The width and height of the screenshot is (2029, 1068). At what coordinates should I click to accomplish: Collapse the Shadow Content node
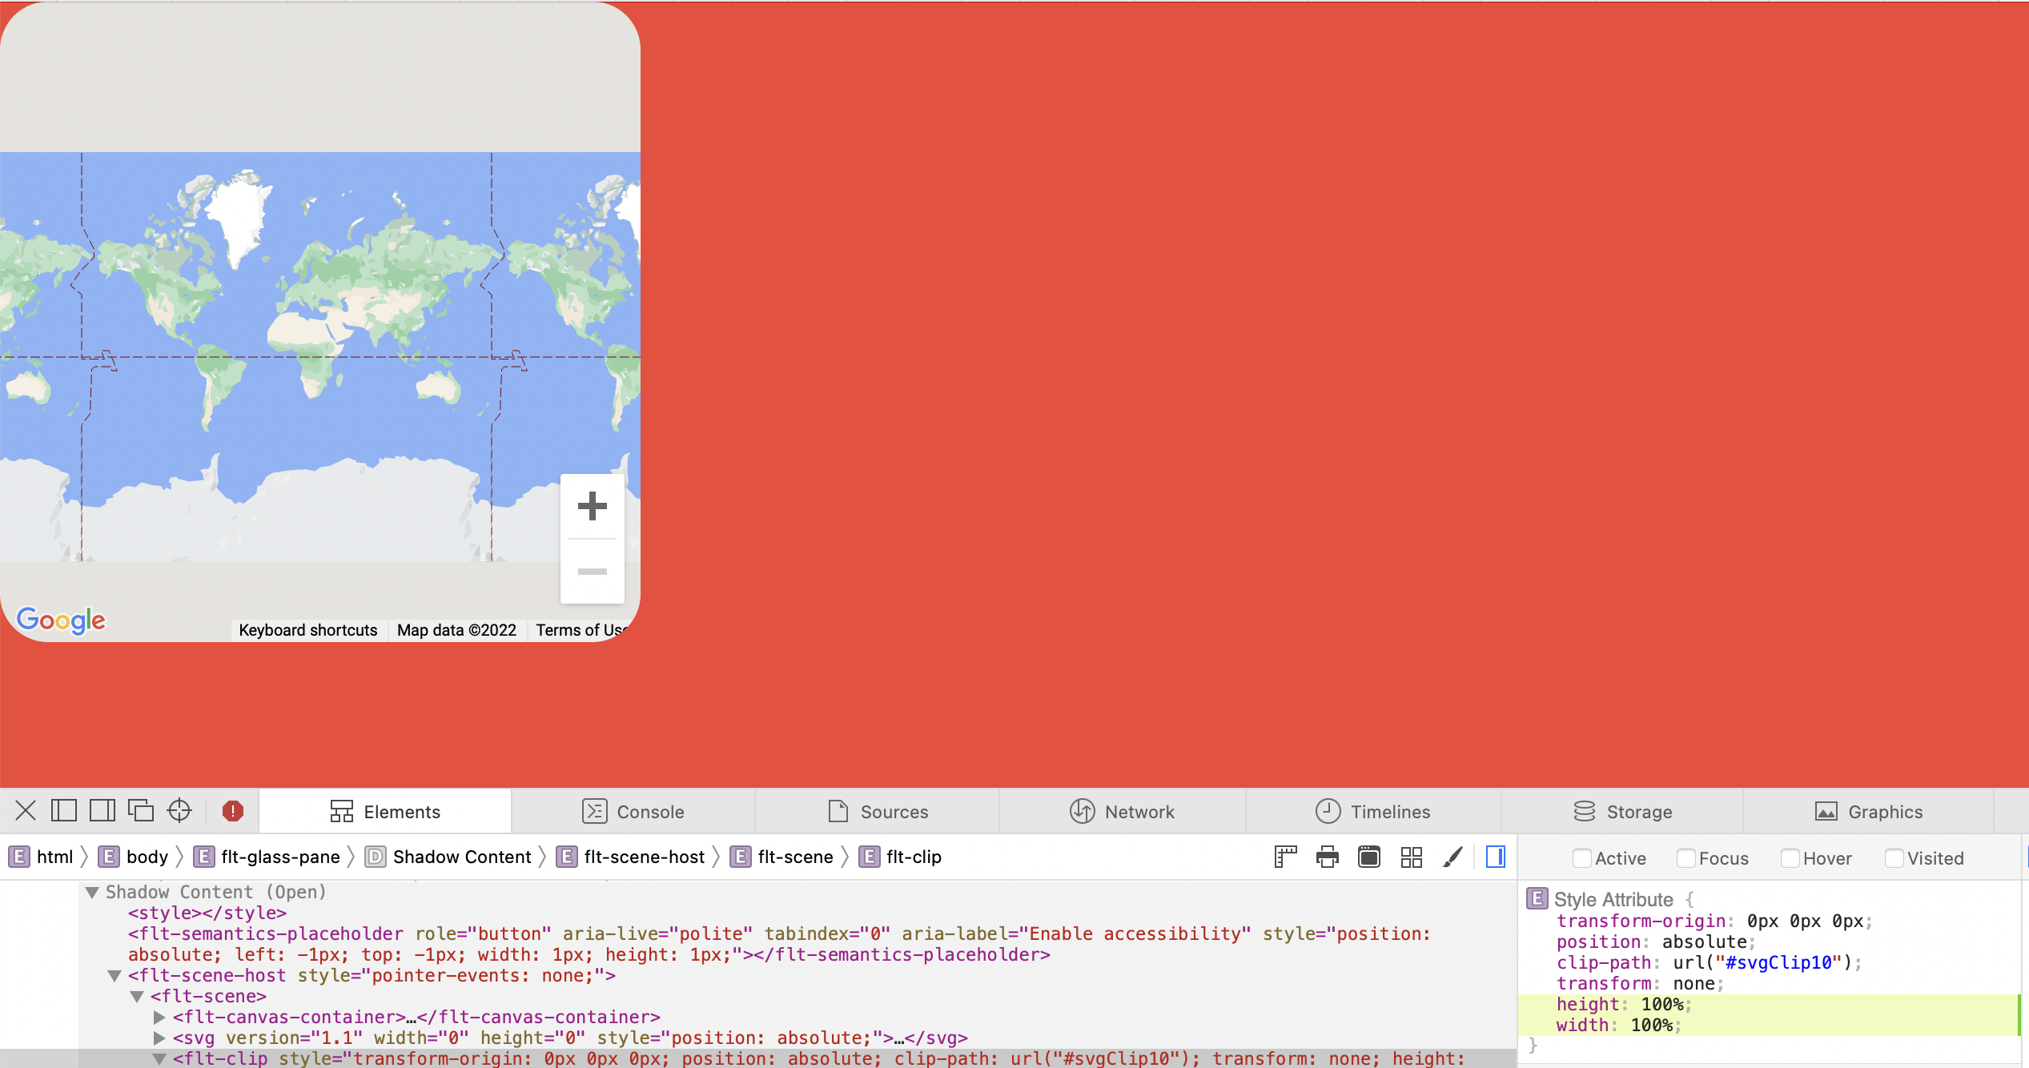tap(94, 891)
